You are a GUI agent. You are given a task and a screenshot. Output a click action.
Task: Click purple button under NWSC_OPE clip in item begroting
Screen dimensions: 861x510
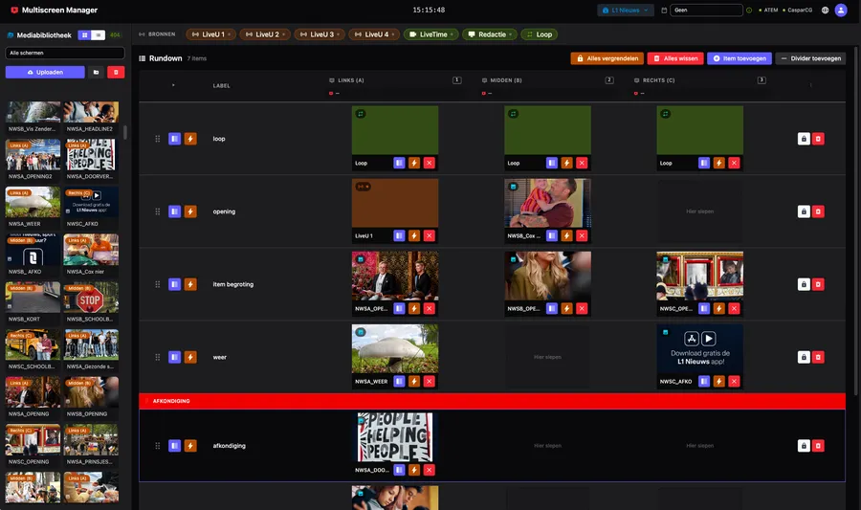tap(704, 308)
